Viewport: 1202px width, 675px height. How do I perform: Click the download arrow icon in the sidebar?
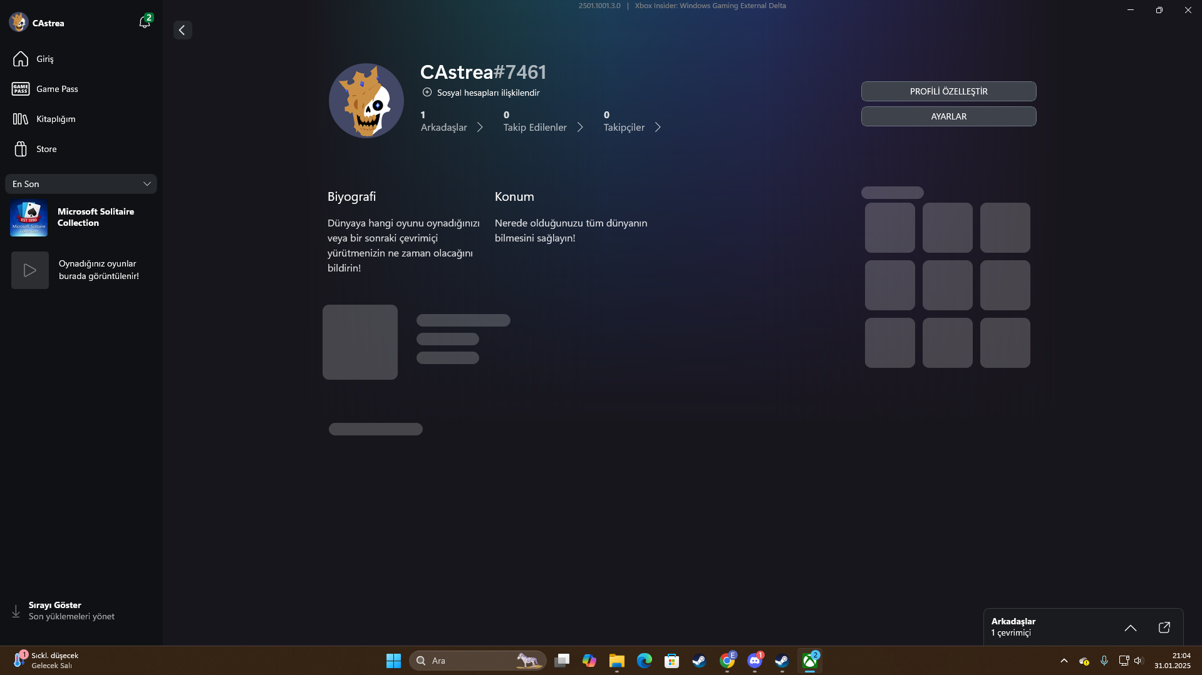click(x=16, y=611)
